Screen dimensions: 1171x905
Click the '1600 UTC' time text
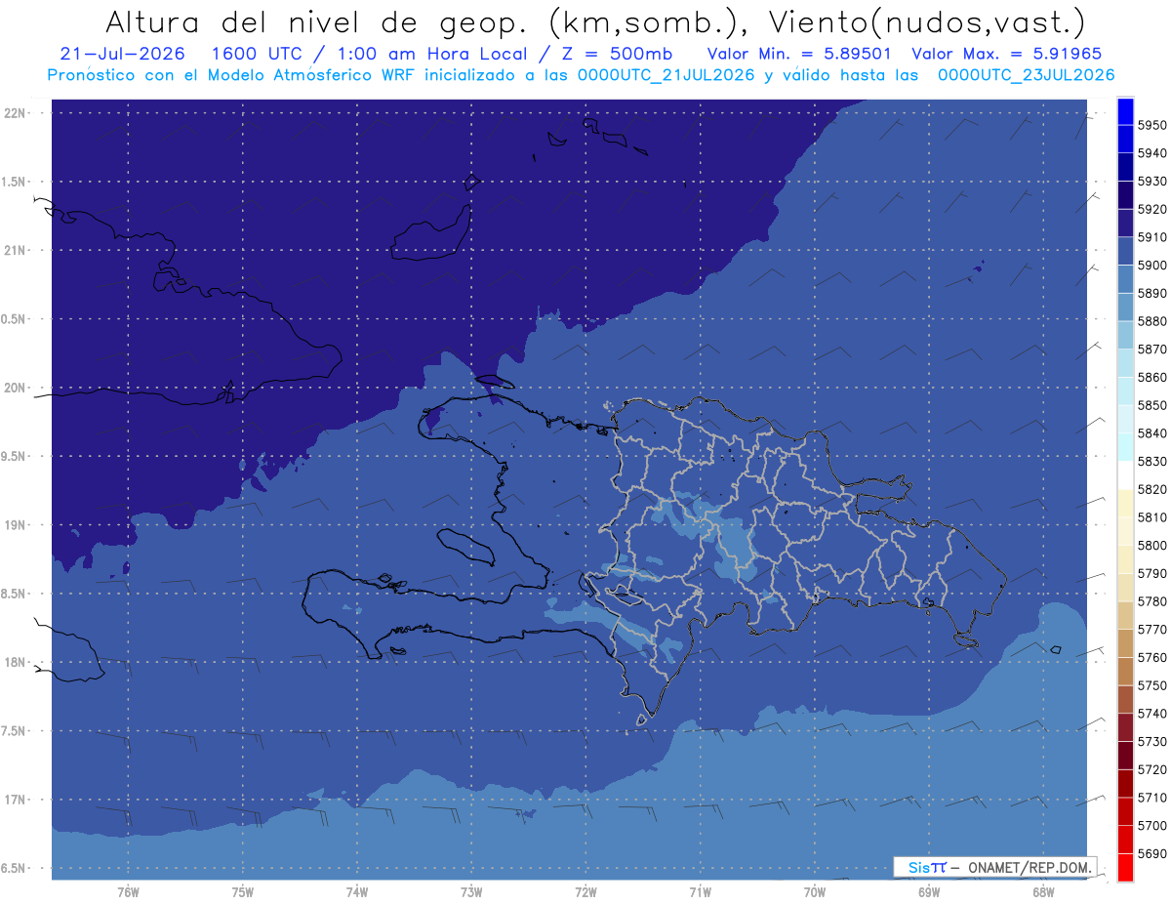click(x=256, y=53)
